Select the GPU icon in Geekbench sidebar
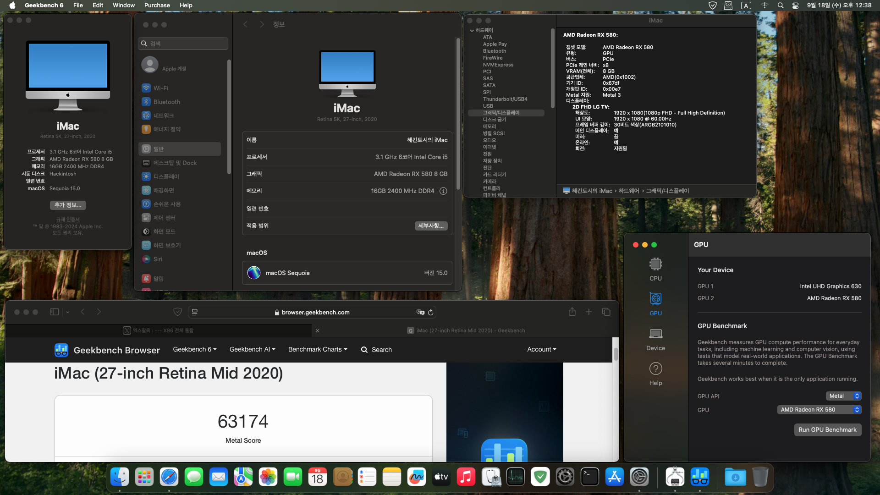This screenshot has height=495, width=880. pyautogui.click(x=655, y=304)
